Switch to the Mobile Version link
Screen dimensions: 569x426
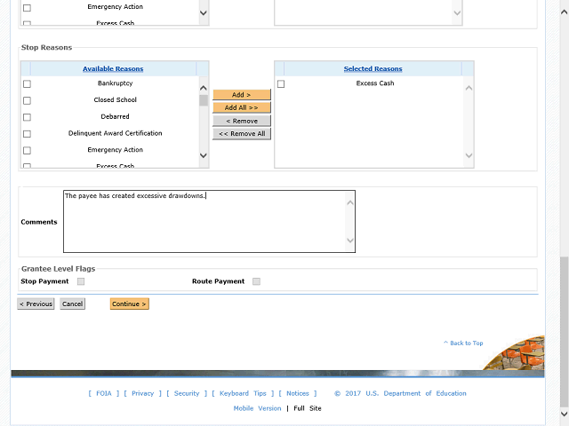(x=257, y=408)
